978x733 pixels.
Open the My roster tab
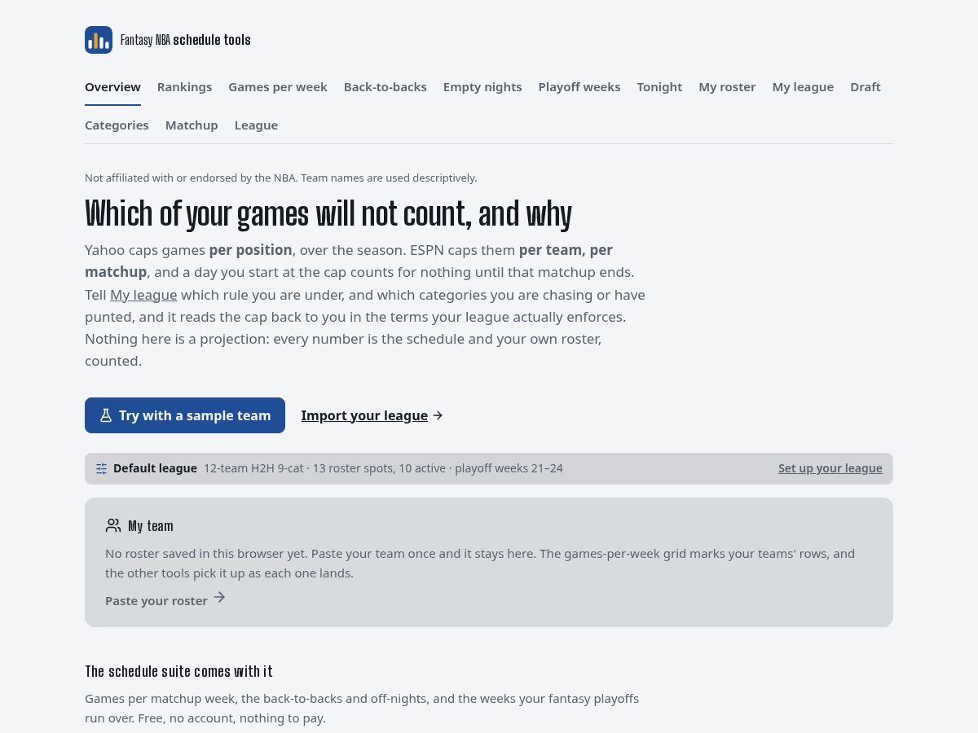pyautogui.click(x=727, y=87)
